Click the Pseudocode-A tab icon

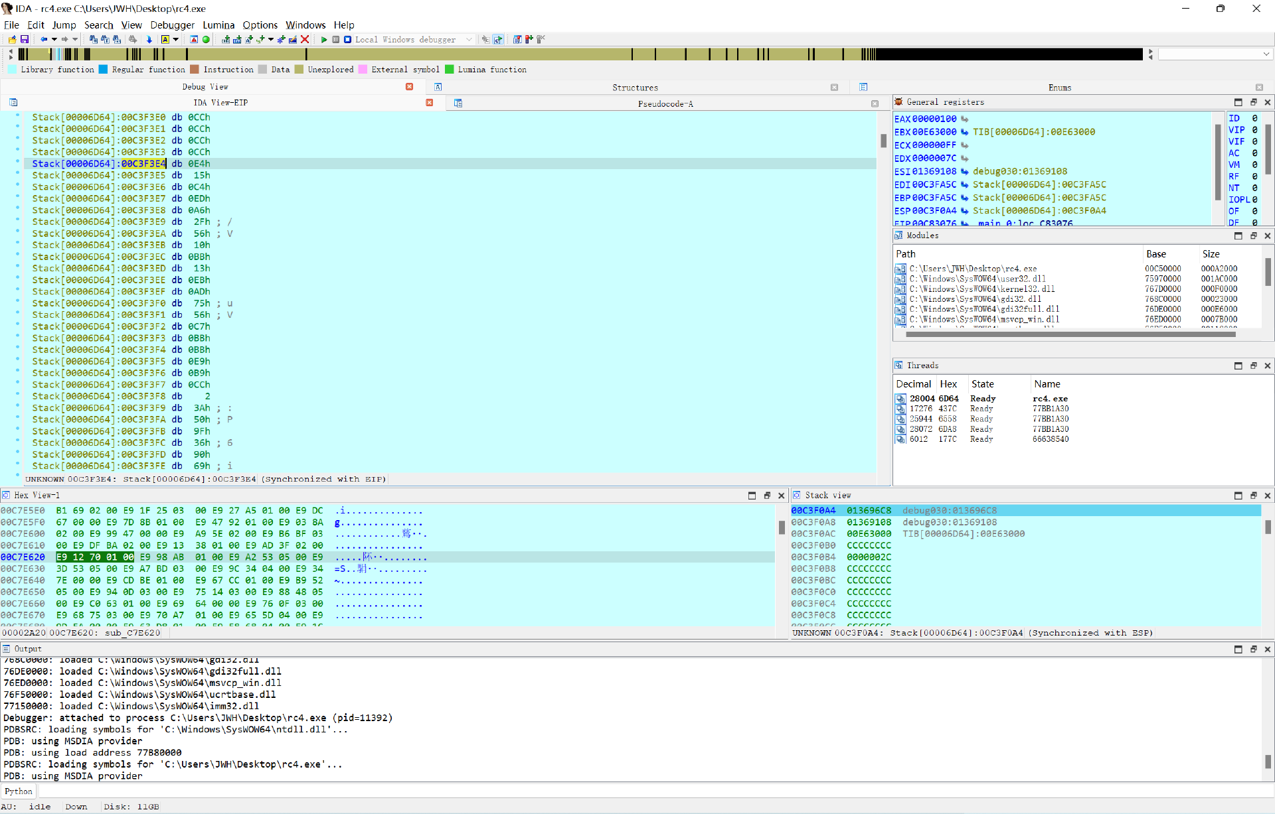pos(458,103)
